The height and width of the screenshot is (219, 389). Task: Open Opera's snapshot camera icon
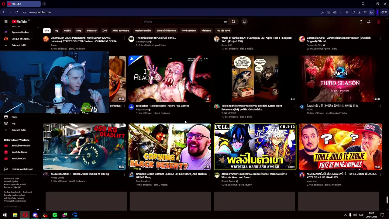coord(335,12)
